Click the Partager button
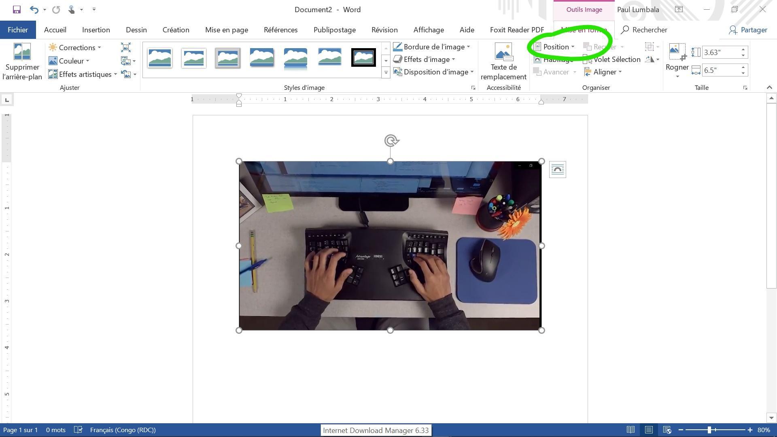777x437 pixels. pos(748,30)
